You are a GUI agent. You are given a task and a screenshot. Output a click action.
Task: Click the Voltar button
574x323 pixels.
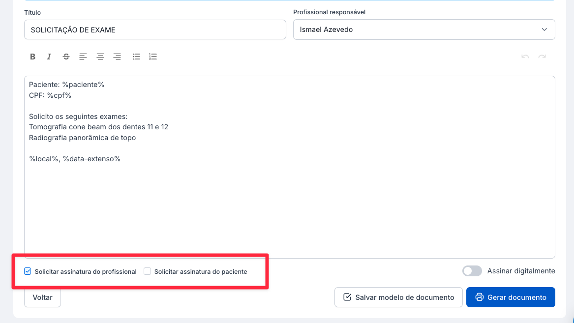[42, 297]
